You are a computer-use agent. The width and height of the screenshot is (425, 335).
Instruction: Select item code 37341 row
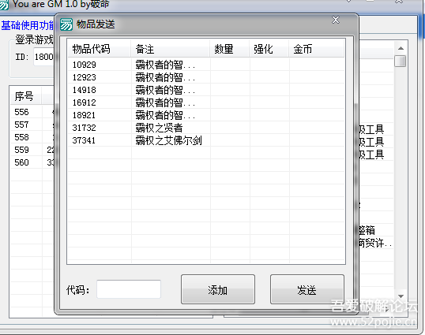point(206,140)
